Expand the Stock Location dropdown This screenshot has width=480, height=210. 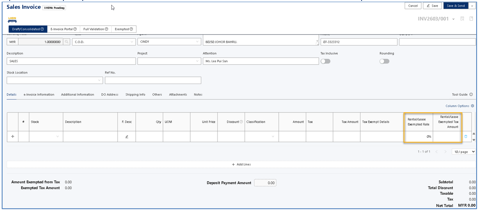[55, 80]
